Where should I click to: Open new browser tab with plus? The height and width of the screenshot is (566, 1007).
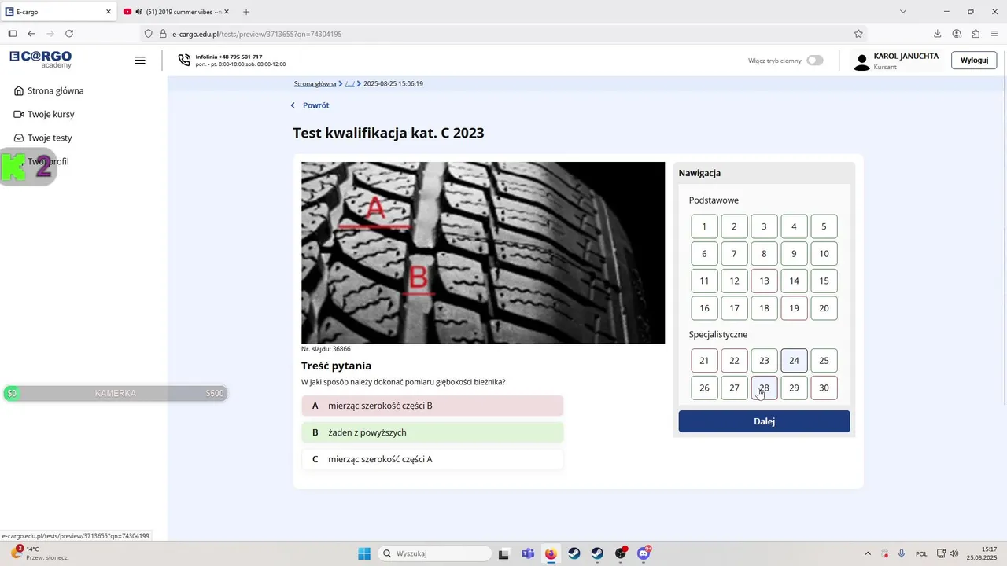point(246,12)
